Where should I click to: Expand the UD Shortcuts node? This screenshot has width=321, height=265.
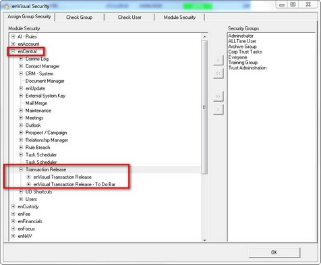point(21,192)
